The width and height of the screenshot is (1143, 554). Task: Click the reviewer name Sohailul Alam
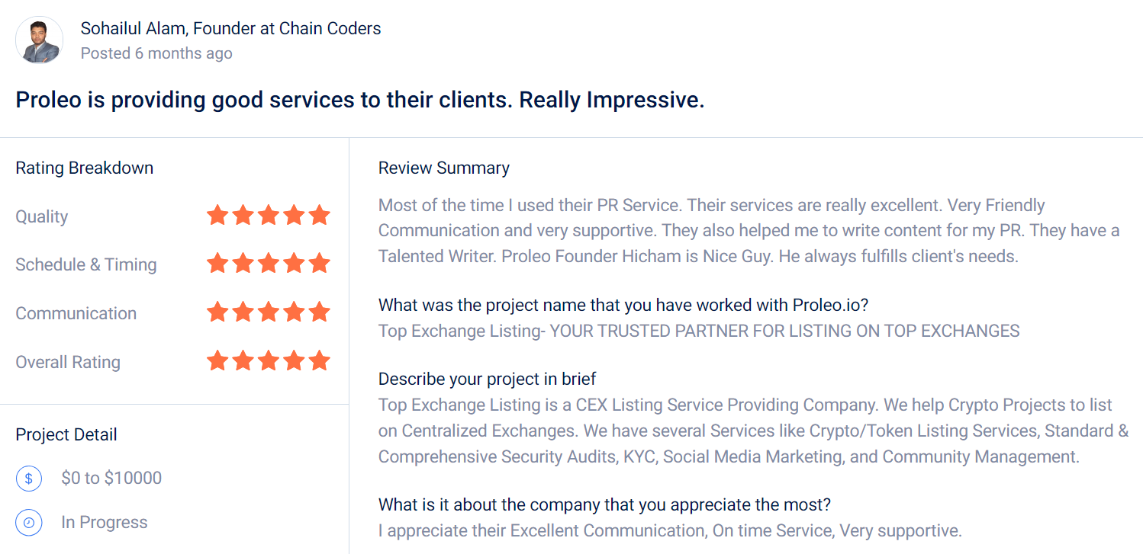click(134, 29)
